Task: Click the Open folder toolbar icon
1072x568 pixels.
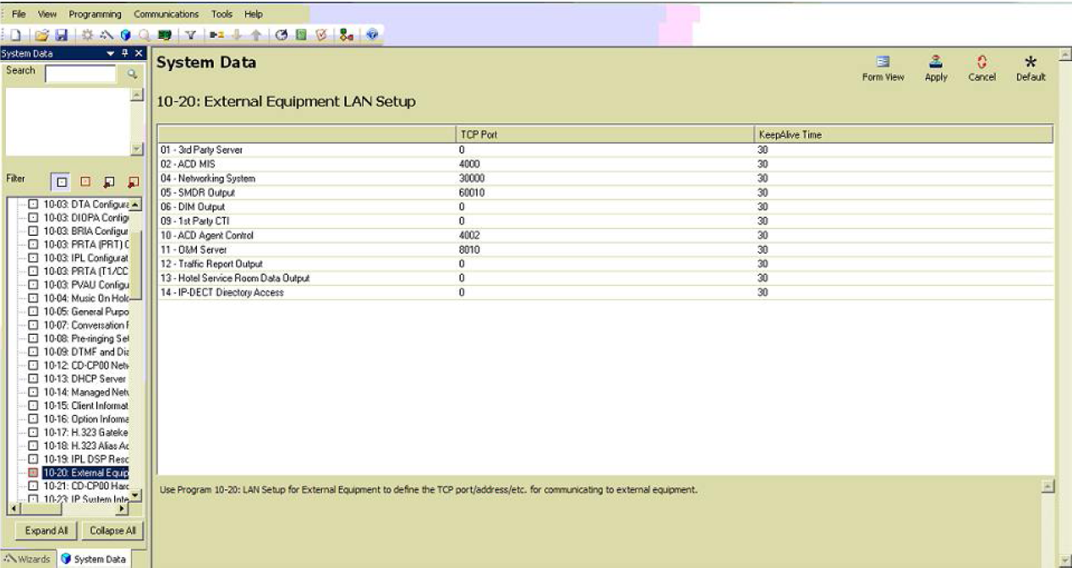Action: [43, 35]
